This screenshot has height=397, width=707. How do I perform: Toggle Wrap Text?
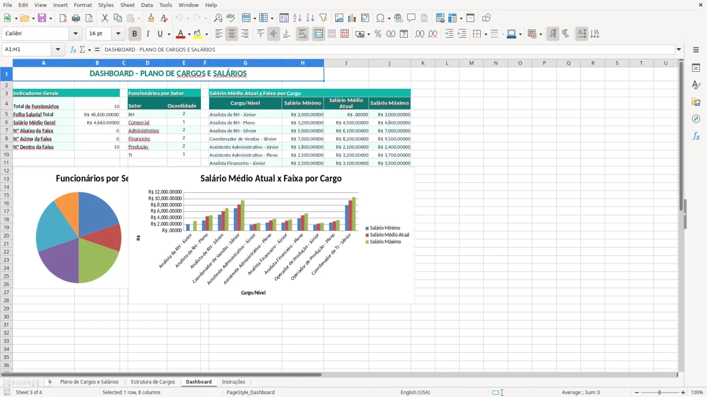[302, 34]
